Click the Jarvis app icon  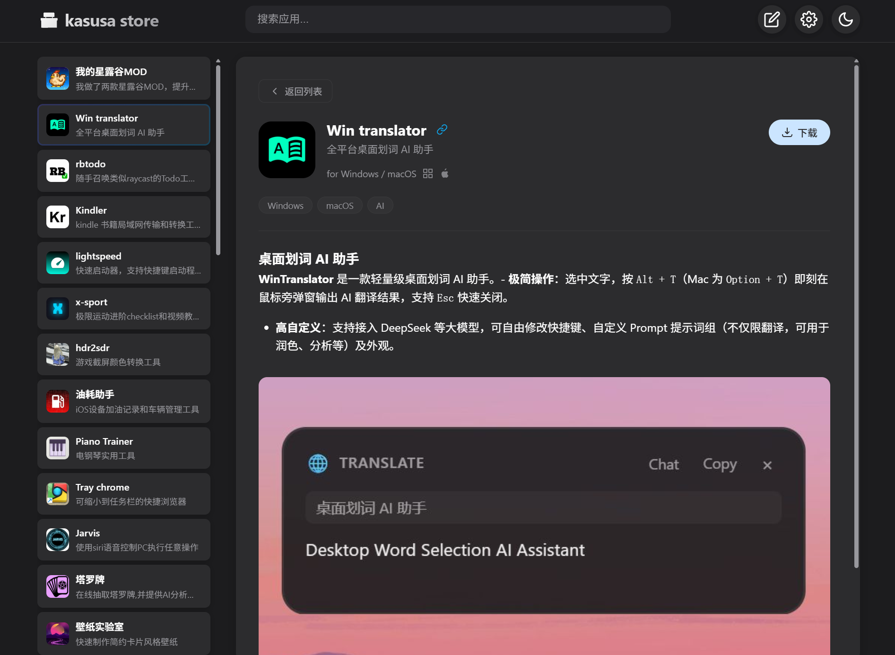click(58, 540)
